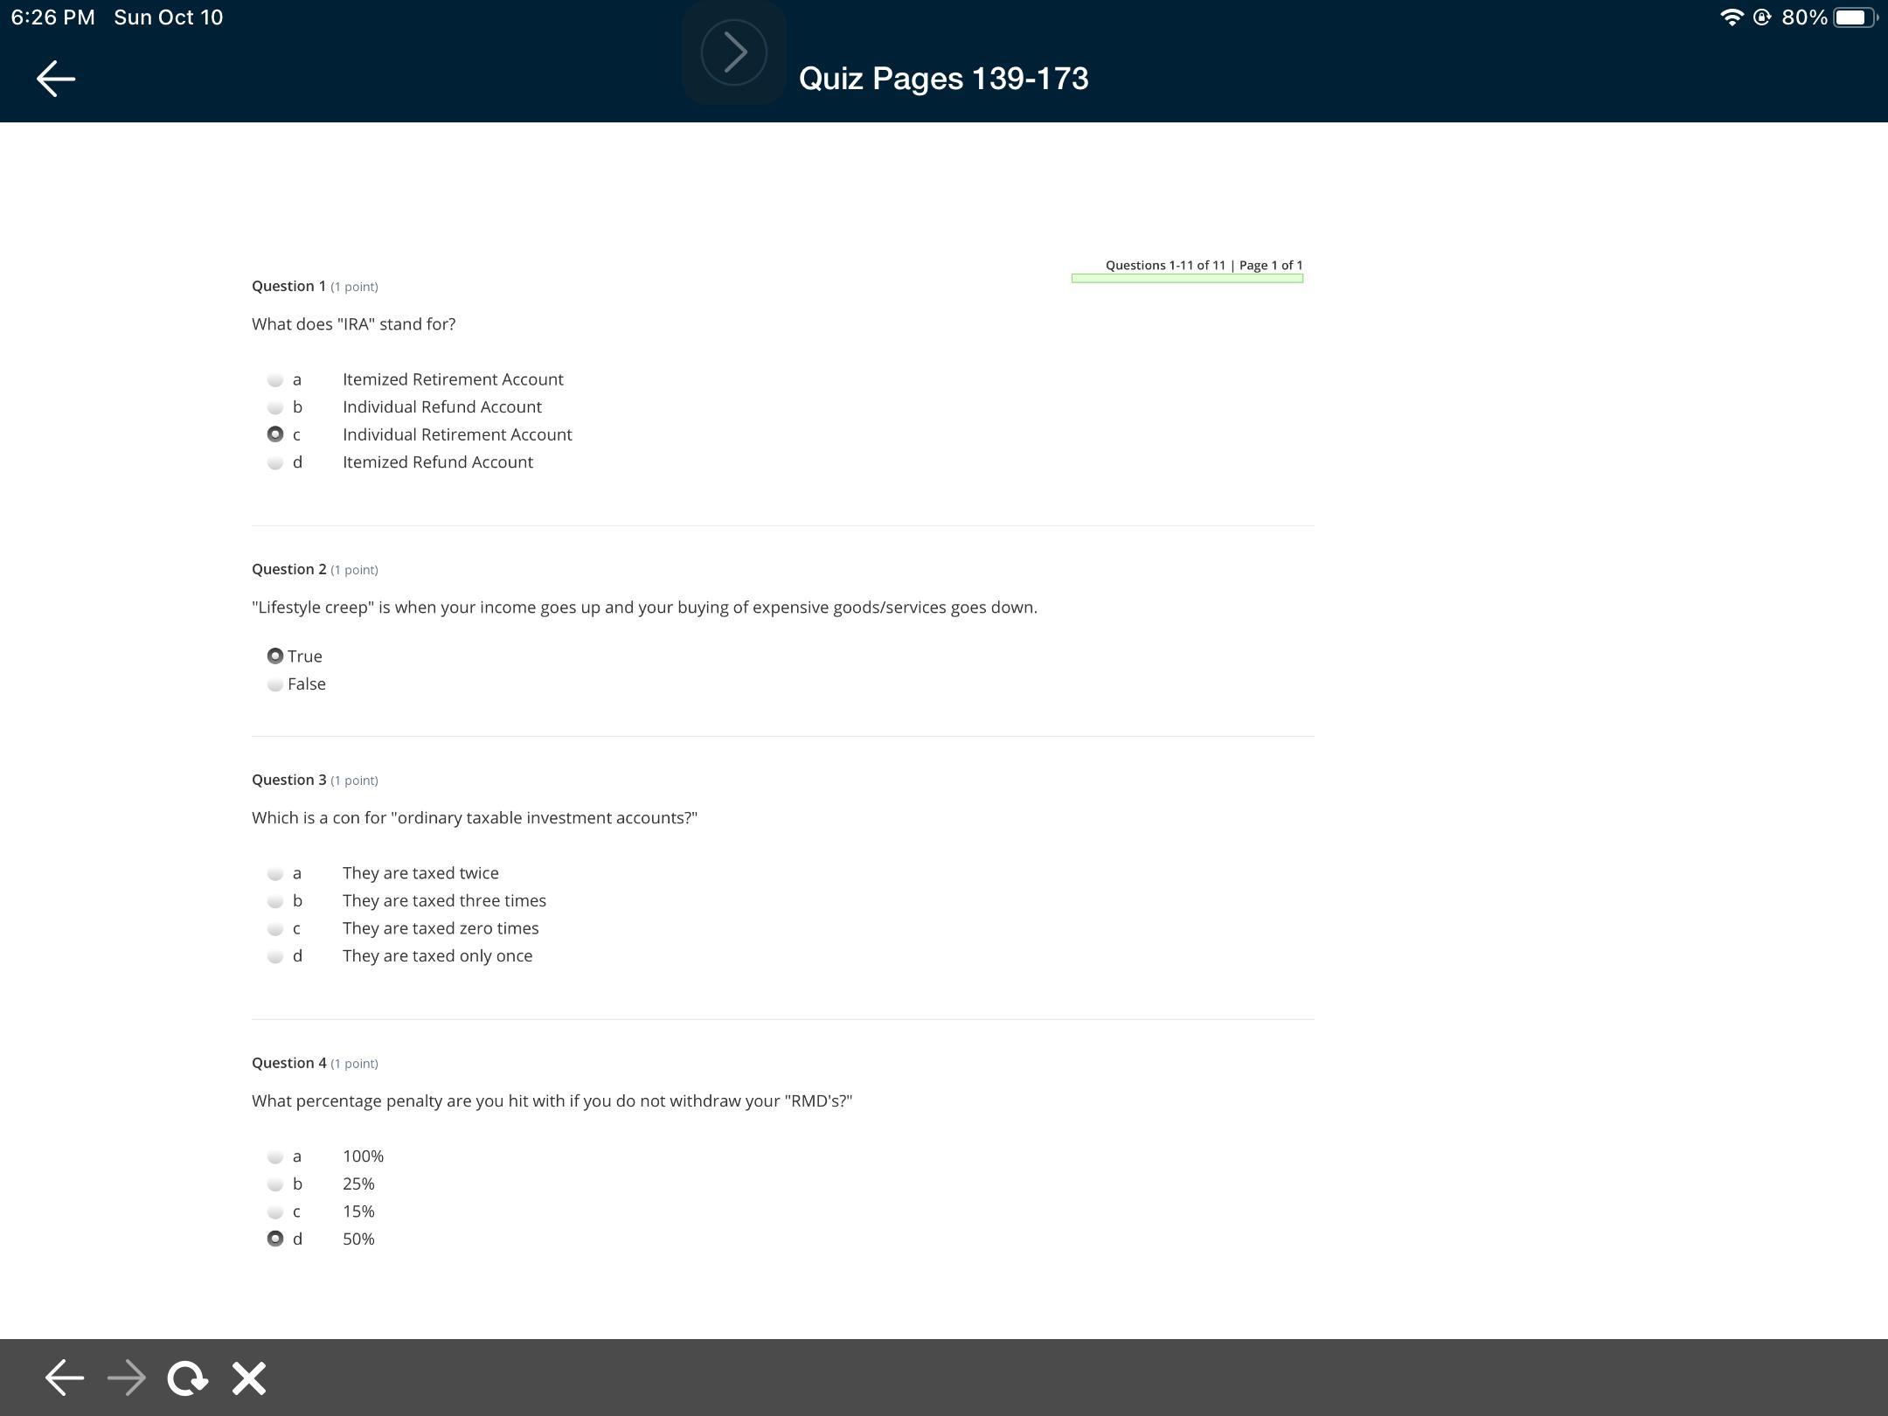
Task: Tap the forward arrow in bottom toolbar
Action: tap(127, 1378)
